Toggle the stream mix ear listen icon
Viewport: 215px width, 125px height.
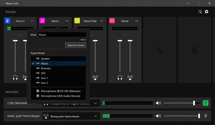coord(206,116)
